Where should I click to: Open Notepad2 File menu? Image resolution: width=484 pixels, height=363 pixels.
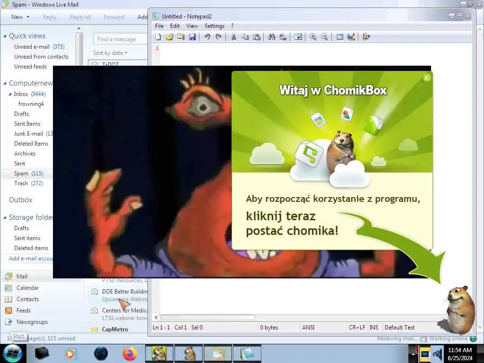click(x=159, y=26)
